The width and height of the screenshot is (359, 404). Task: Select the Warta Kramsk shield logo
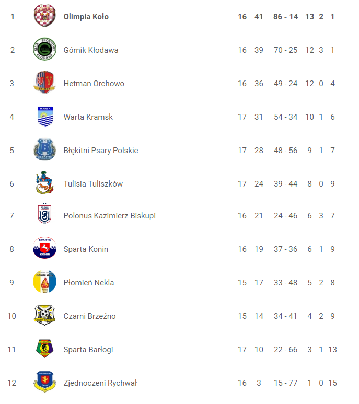tap(45, 117)
